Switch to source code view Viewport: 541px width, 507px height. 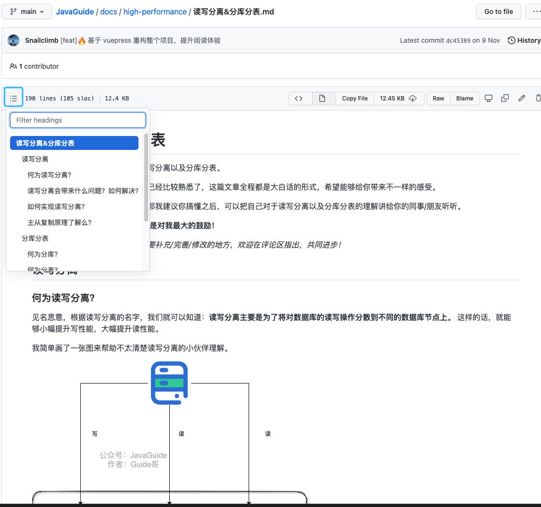point(299,99)
